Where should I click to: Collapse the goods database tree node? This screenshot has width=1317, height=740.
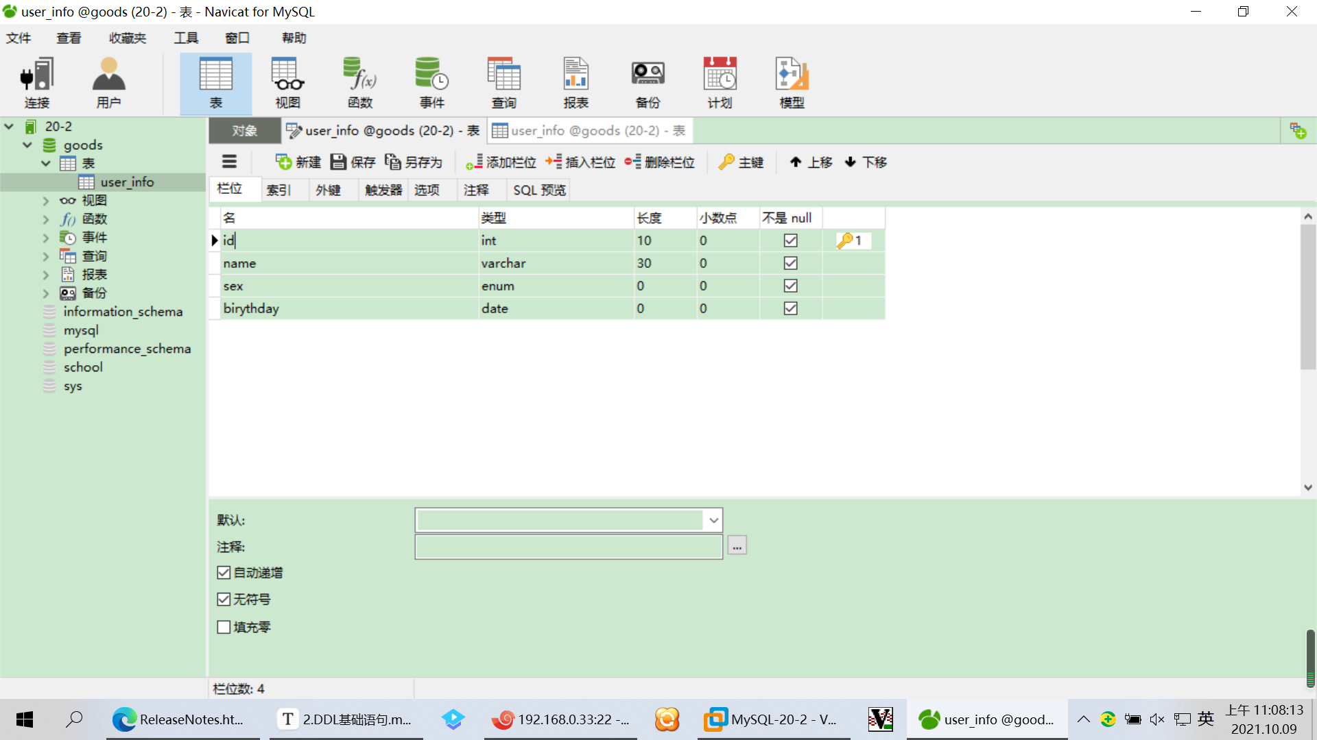click(27, 145)
